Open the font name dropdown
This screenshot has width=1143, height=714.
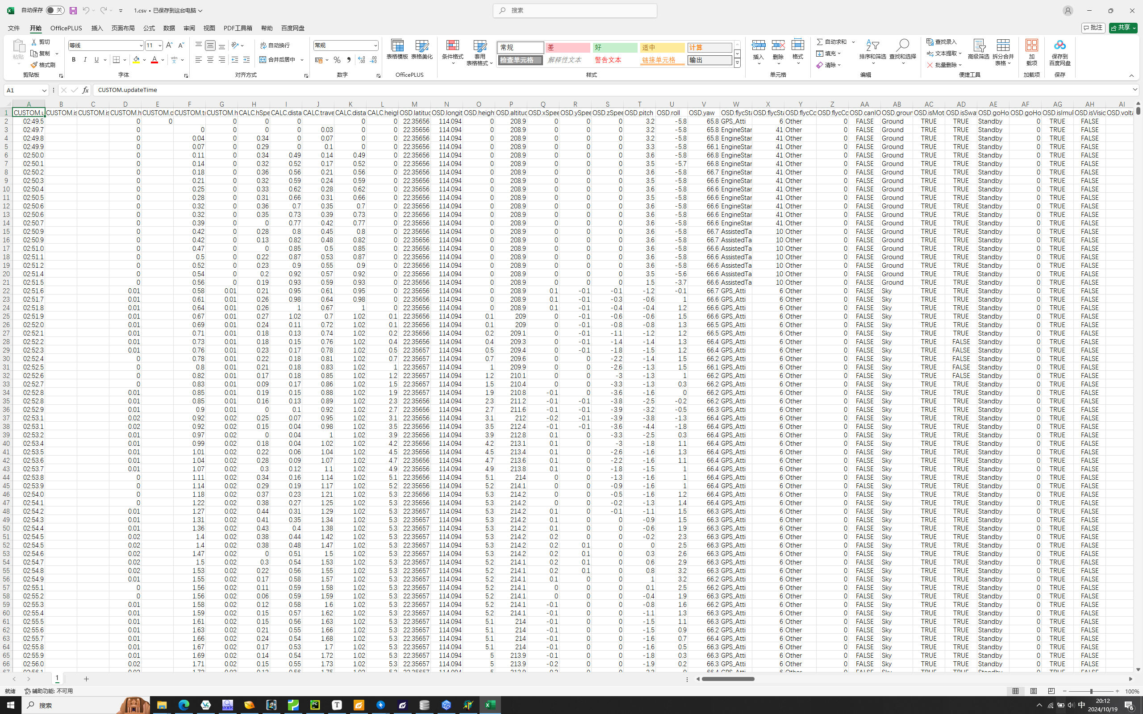[141, 46]
